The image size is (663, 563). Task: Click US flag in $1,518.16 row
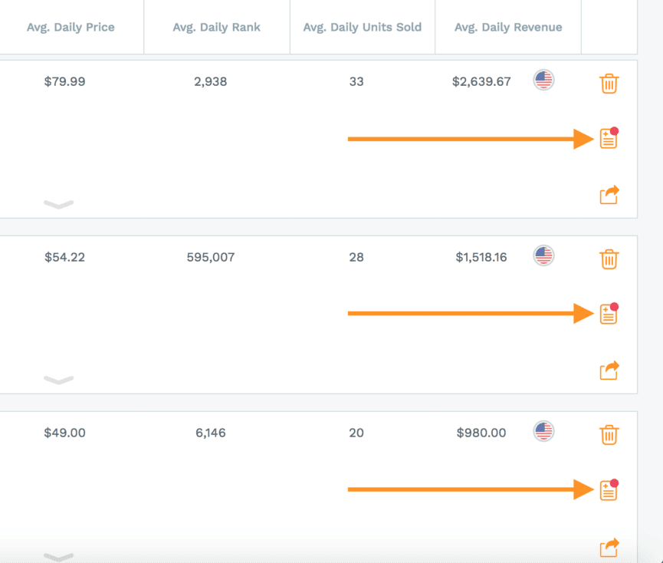coord(543,255)
